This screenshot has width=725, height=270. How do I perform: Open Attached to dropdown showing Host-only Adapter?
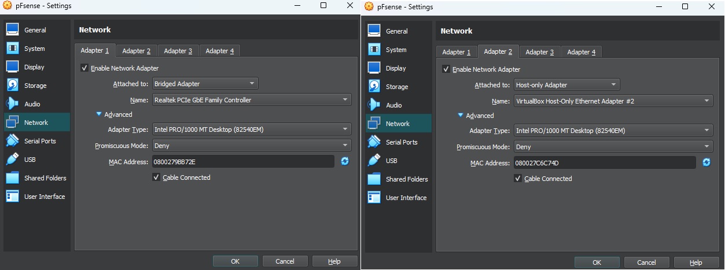566,85
